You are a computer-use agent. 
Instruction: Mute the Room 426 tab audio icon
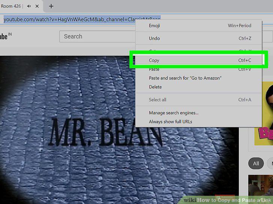[29, 6]
